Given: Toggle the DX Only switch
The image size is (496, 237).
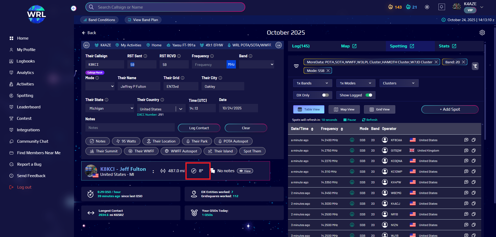Looking at the screenshot, I should (325, 95).
